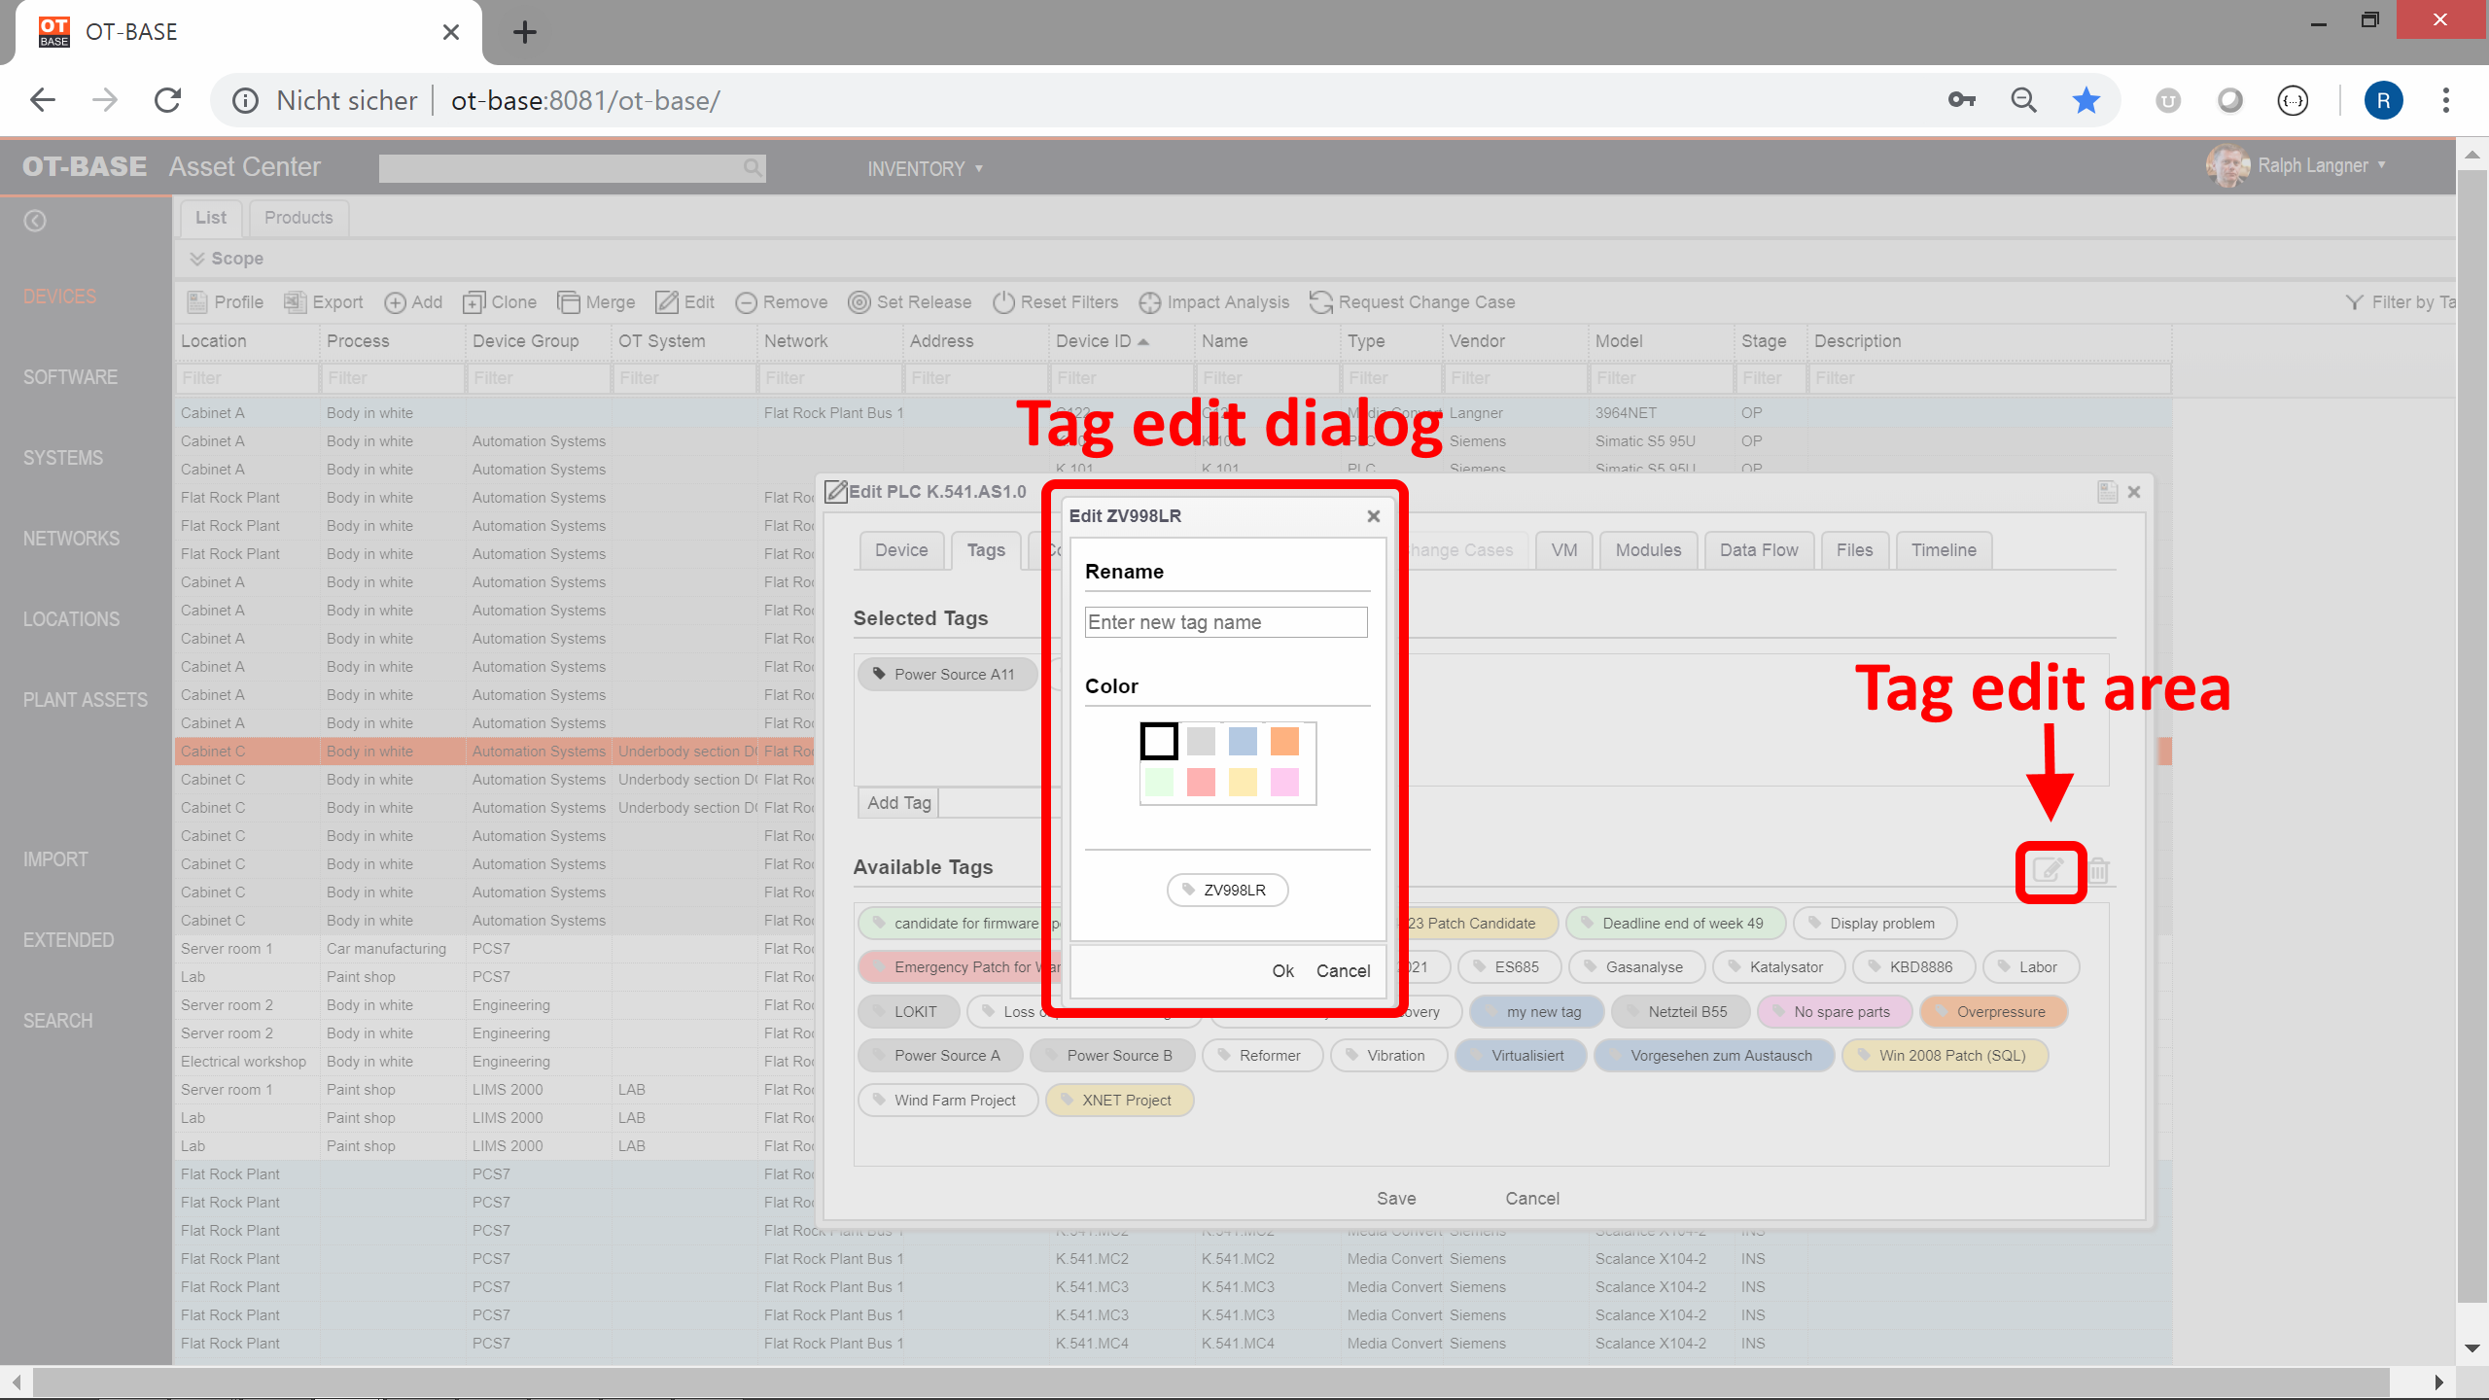Collapse the left sidebar arrow icon
The image size is (2489, 1400).
(35, 221)
